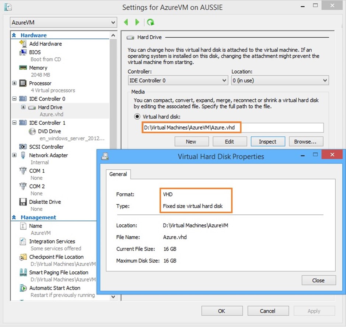
Task: Click the green refresh icon
Action: point(150,22)
